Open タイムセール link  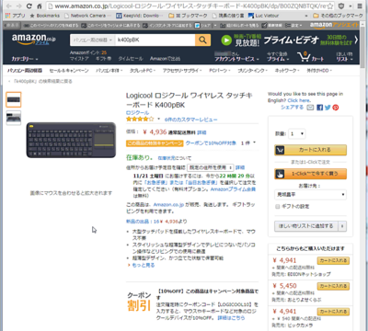(131, 59)
